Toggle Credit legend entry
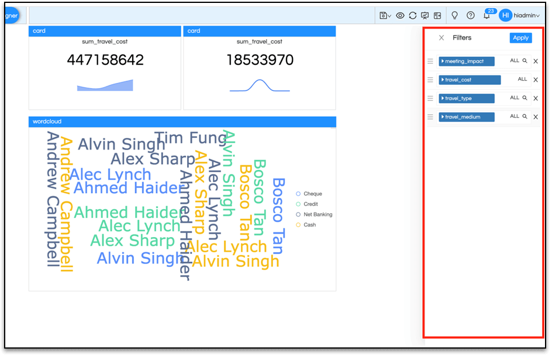The height and width of the screenshot is (355, 552). 307,204
